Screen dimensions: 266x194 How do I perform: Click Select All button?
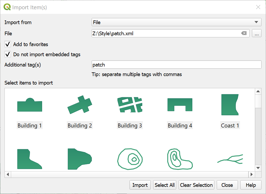pyautogui.click(x=165, y=185)
